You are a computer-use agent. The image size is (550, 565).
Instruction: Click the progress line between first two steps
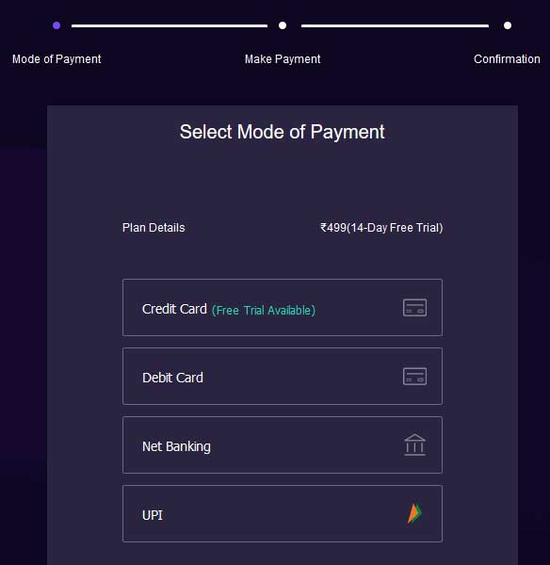[170, 26]
